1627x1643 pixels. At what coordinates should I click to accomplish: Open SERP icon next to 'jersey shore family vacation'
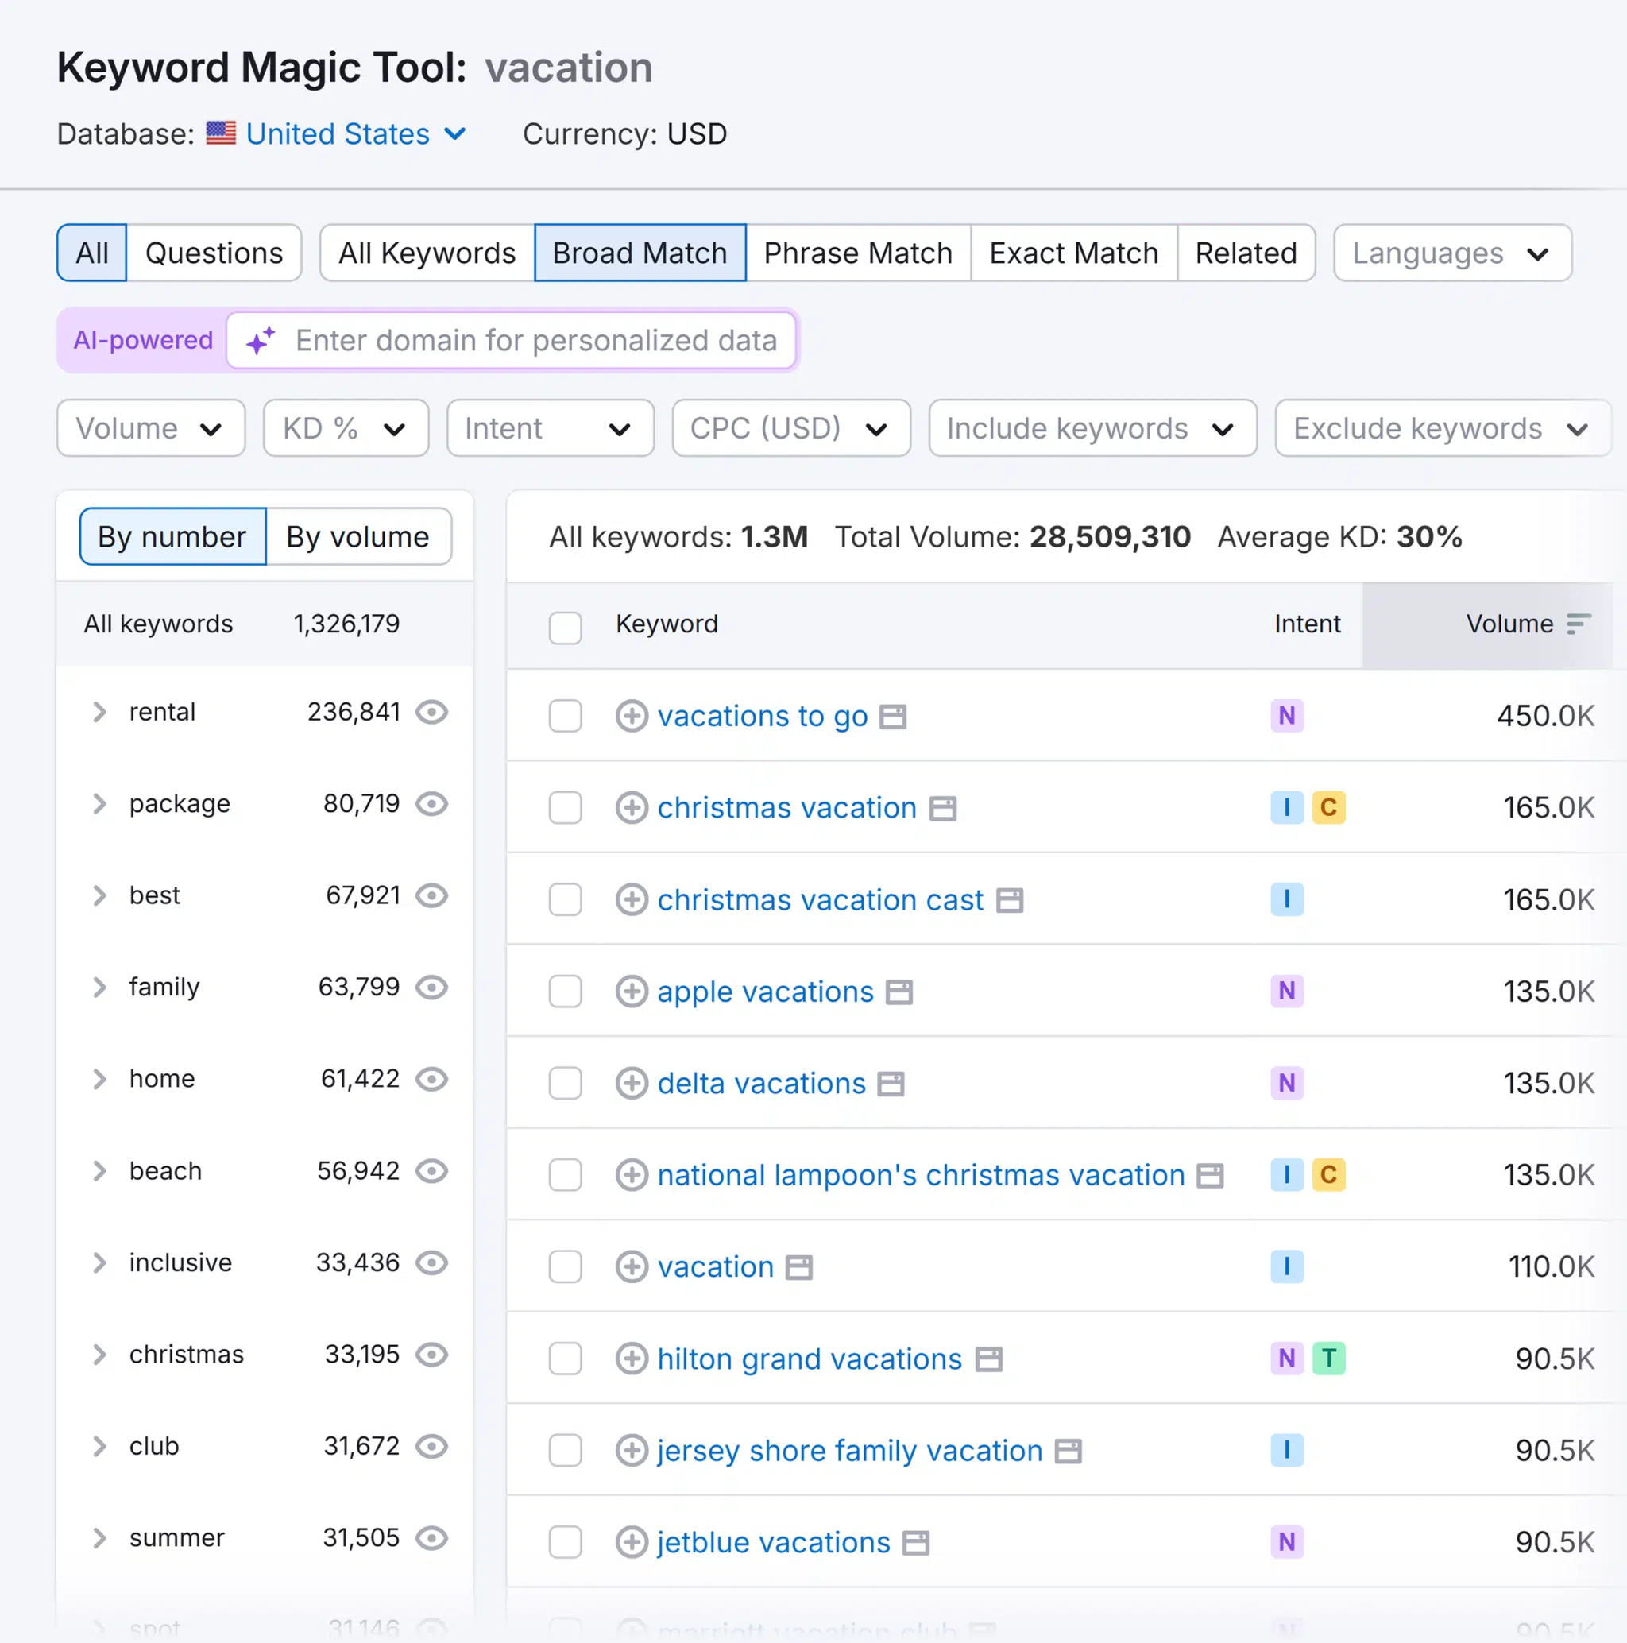pyautogui.click(x=1069, y=1452)
